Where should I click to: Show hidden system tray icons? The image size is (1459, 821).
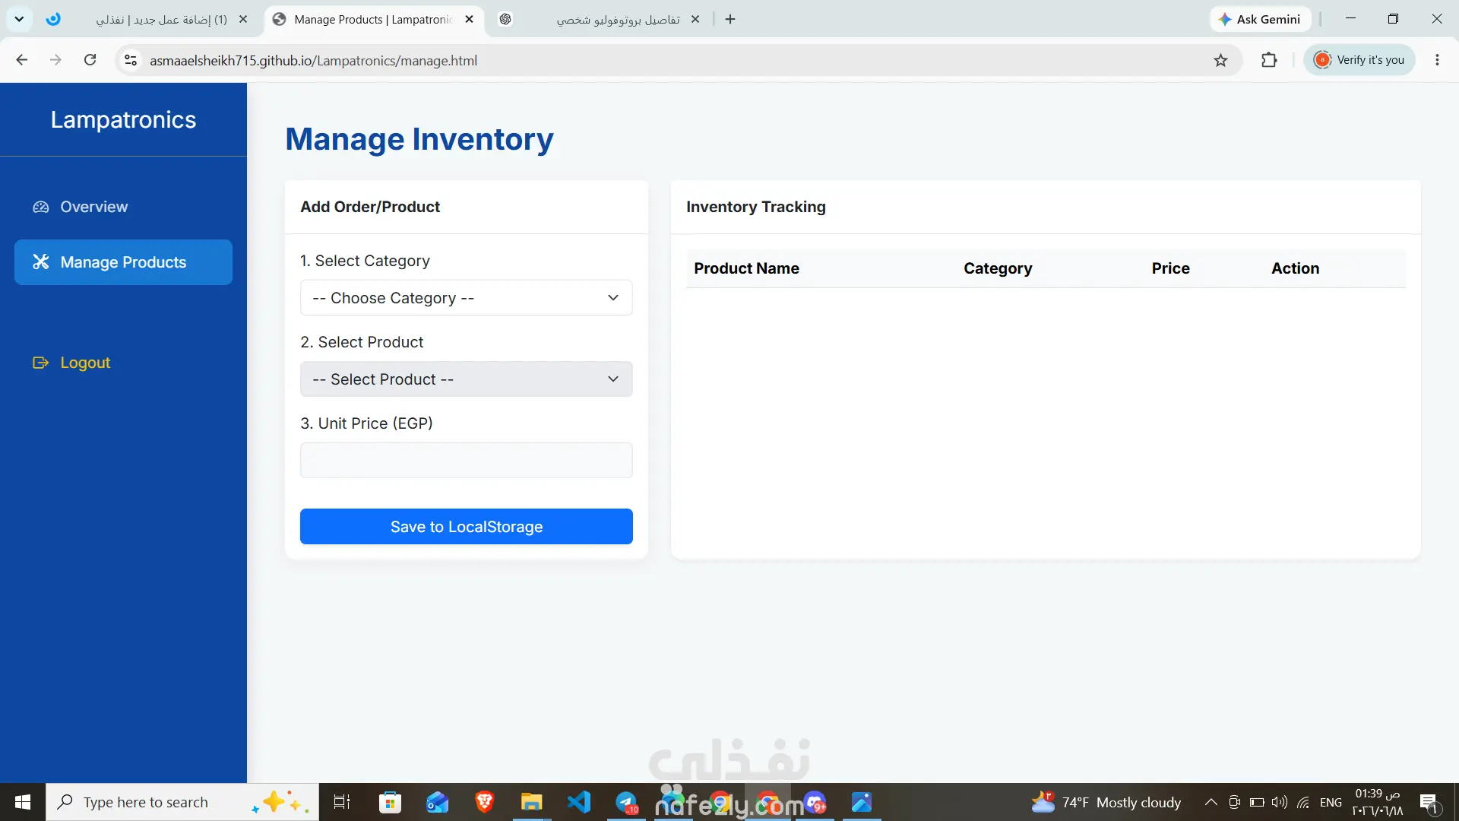point(1211,802)
